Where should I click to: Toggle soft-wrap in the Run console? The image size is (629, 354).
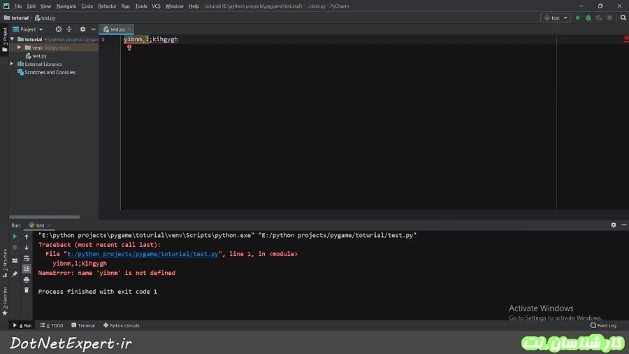[27, 258]
